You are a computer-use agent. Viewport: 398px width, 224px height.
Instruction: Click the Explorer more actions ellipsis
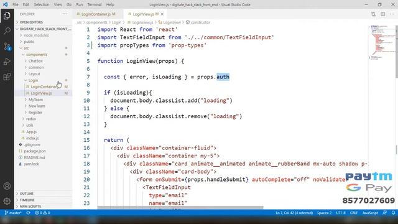click(65, 14)
